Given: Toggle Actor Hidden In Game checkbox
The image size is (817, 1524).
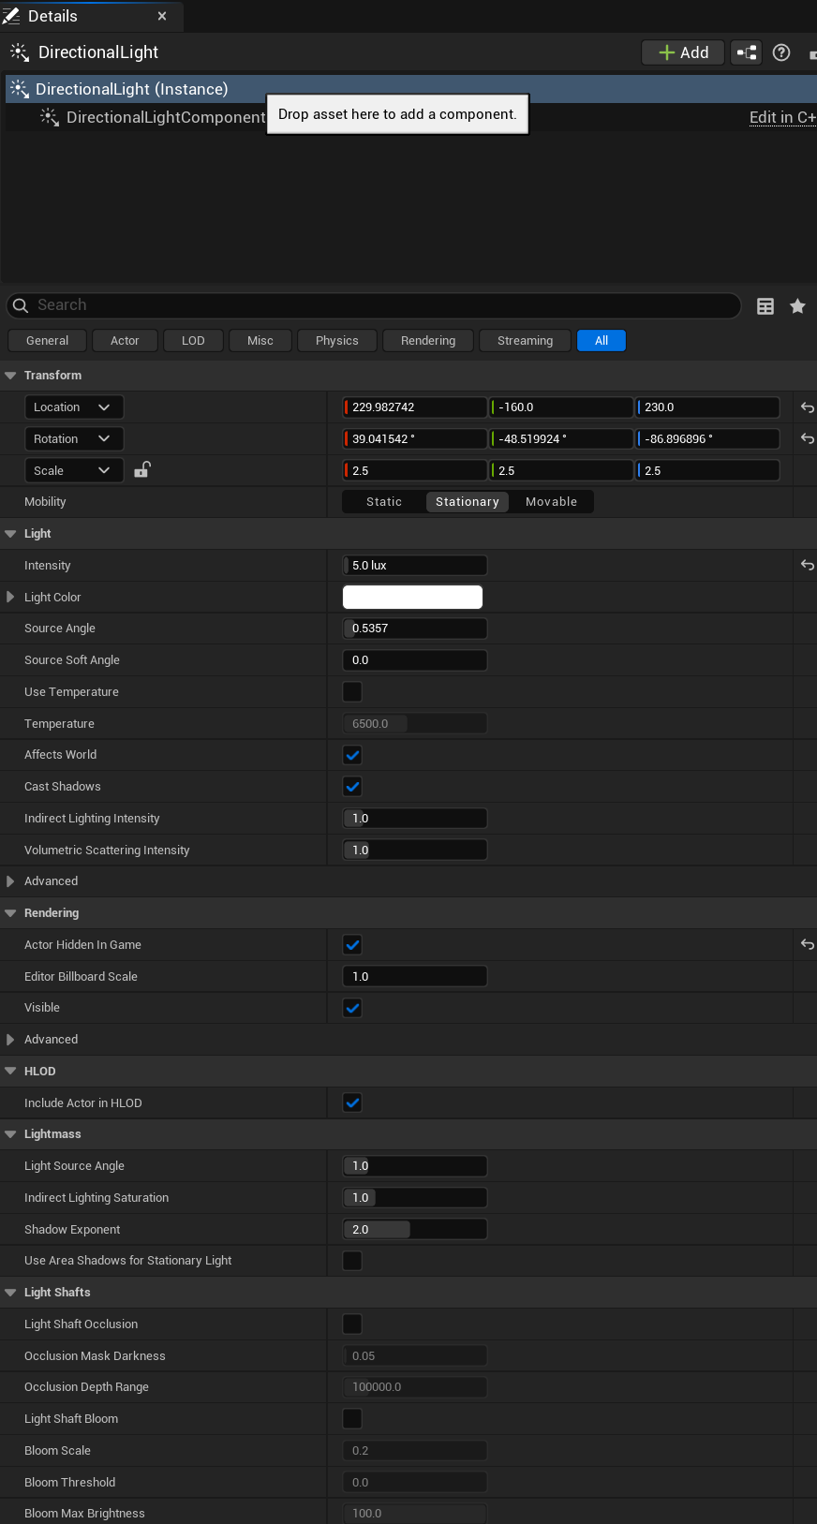Looking at the screenshot, I should click(x=352, y=945).
